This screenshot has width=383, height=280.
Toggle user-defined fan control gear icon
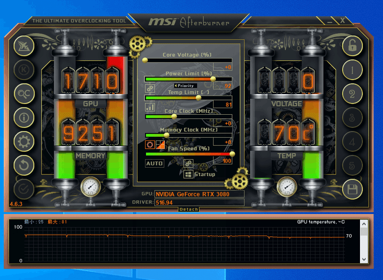tap(150, 144)
